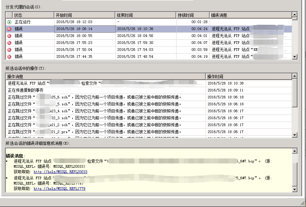The image size is (306, 207).
Task: Click error icon for session started 18:00:55
Action: (x=9, y=36)
